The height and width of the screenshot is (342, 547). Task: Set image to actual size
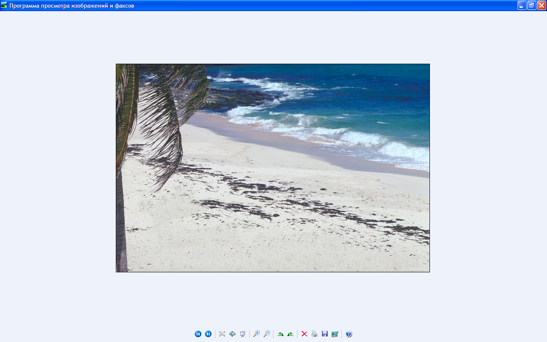click(232, 334)
